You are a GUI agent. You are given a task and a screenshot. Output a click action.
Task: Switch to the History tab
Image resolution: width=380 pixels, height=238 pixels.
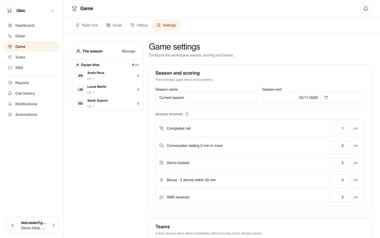click(x=139, y=25)
